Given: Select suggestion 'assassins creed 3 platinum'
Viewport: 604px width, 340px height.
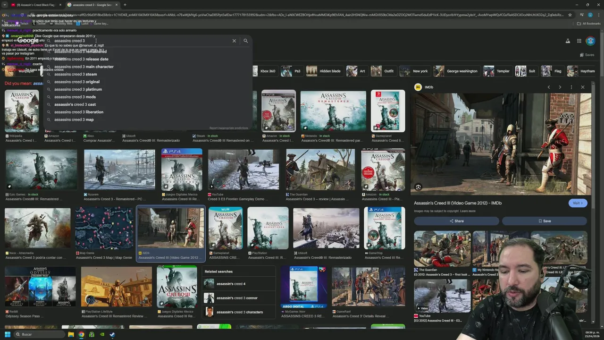Looking at the screenshot, I should point(78,89).
